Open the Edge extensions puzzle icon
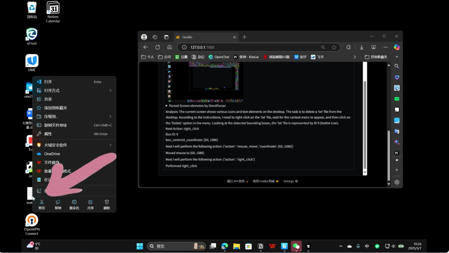The height and width of the screenshot is (253, 449). pos(348,47)
